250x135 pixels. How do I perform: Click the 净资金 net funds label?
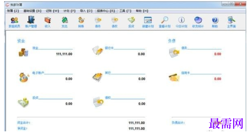(22, 128)
